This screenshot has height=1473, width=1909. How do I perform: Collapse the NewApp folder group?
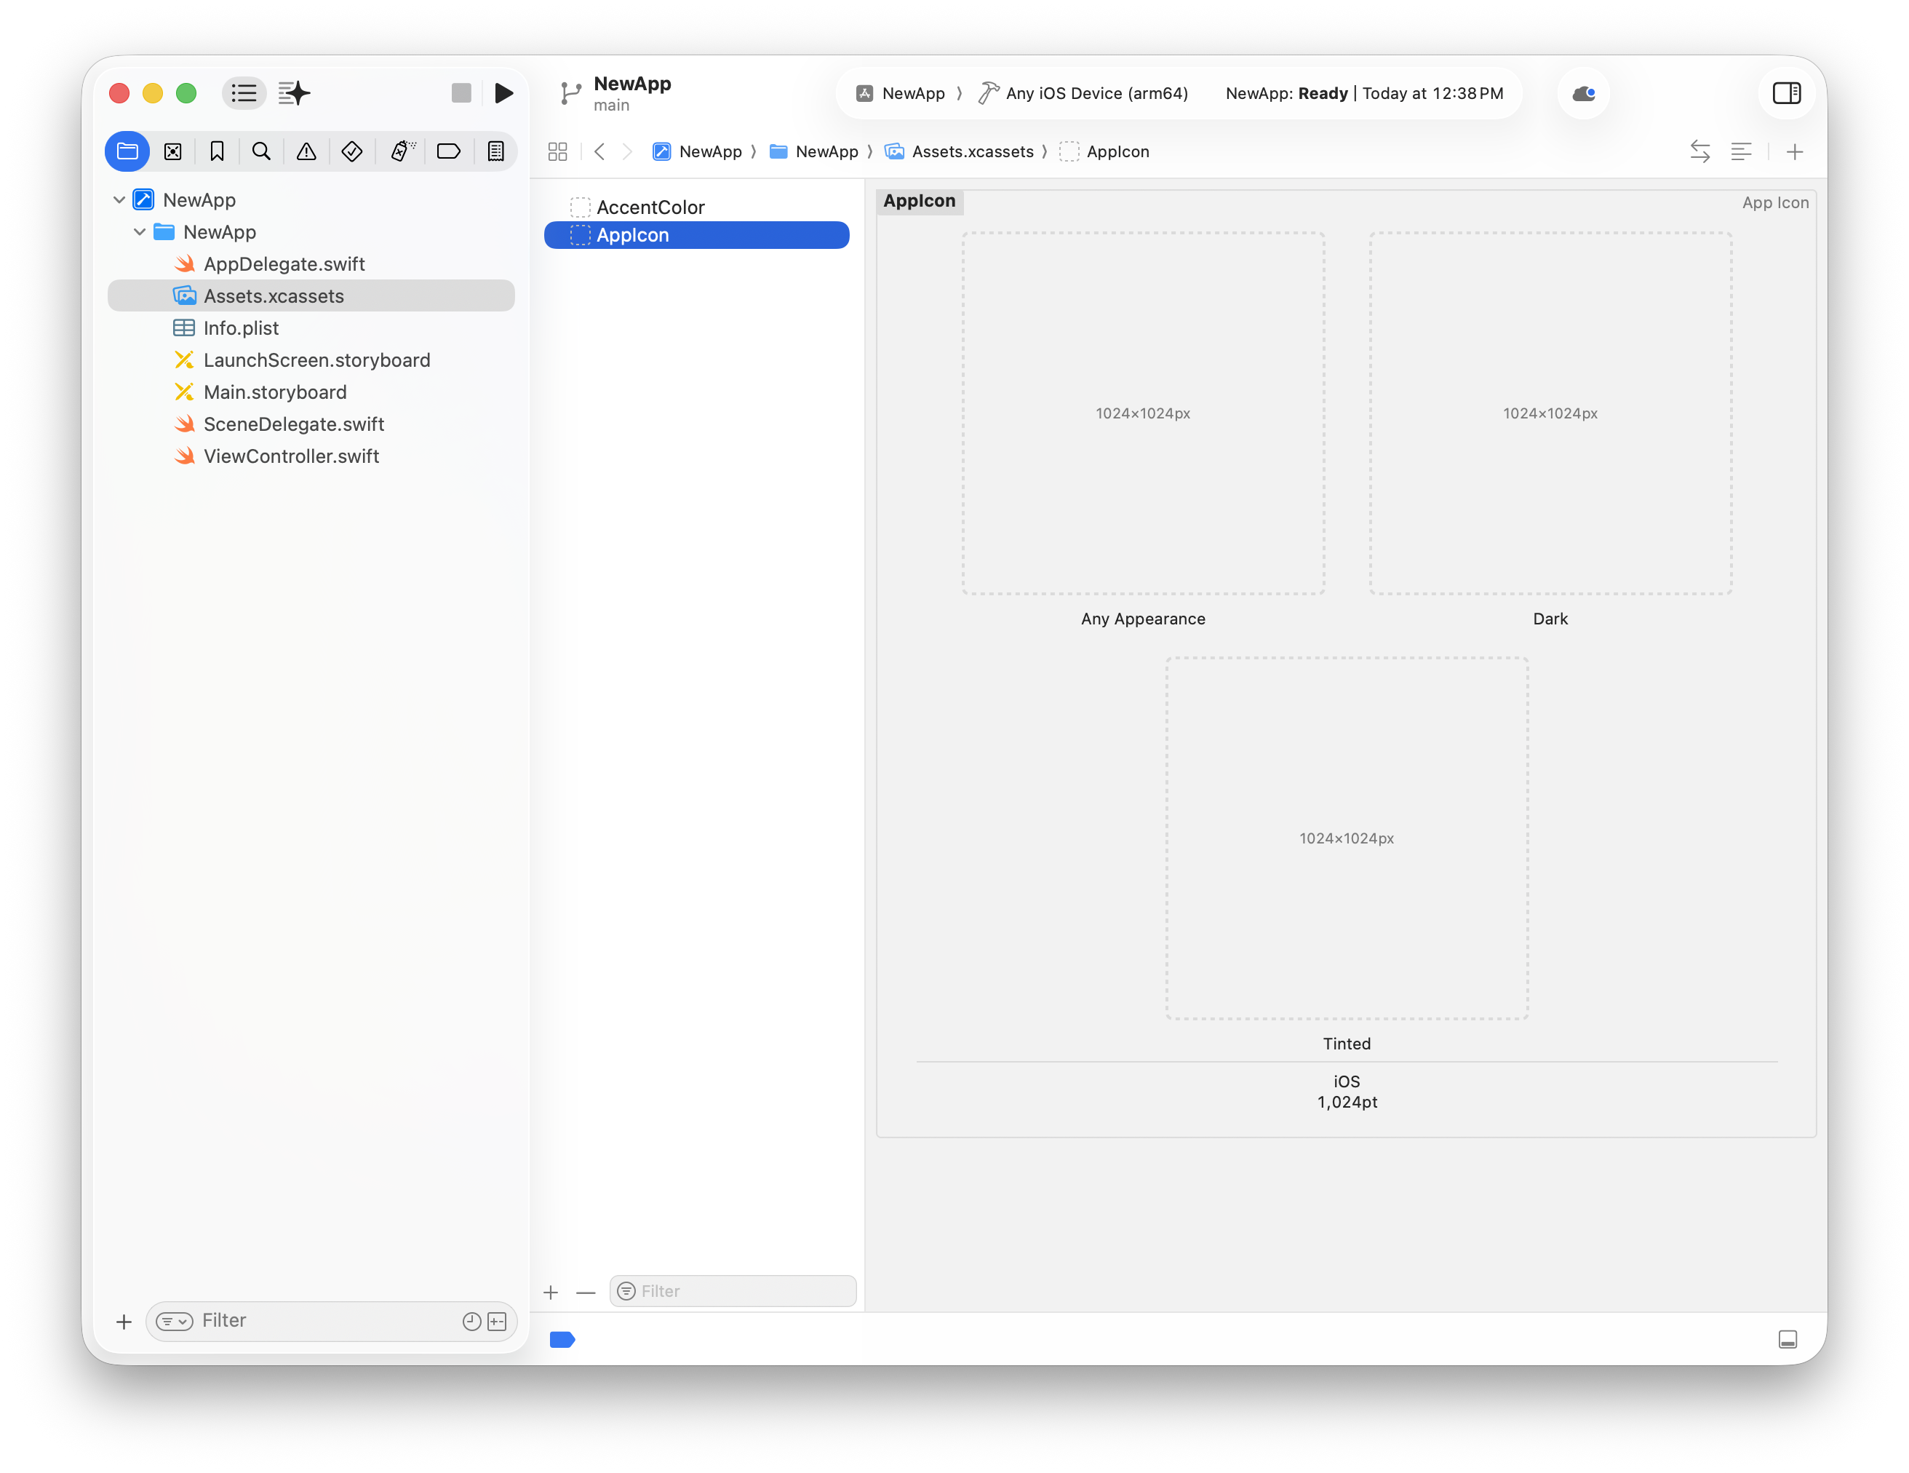(139, 231)
